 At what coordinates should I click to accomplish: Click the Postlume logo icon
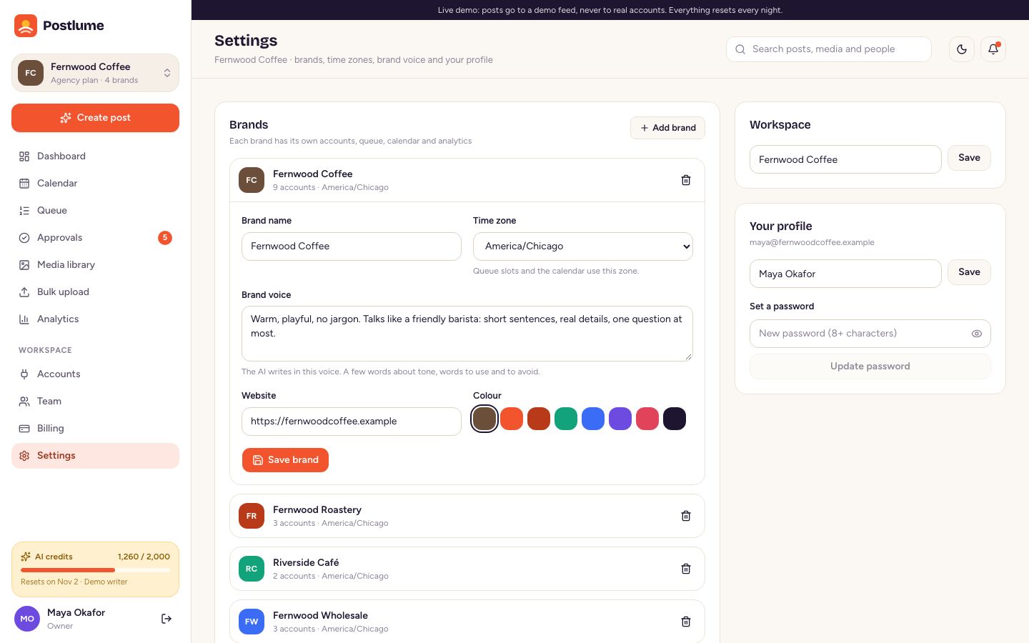click(26, 26)
